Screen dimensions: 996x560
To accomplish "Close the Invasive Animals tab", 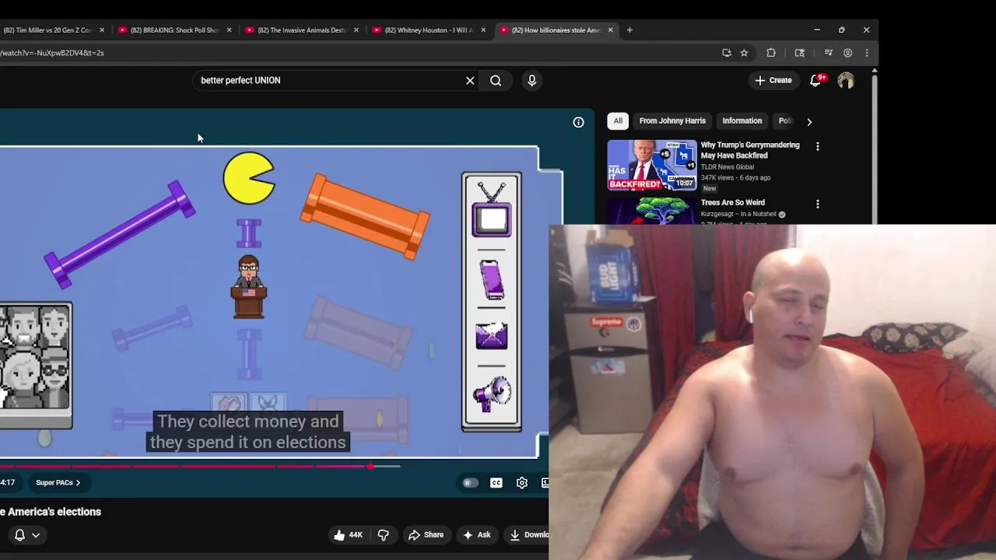I will (x=356, y=30).
